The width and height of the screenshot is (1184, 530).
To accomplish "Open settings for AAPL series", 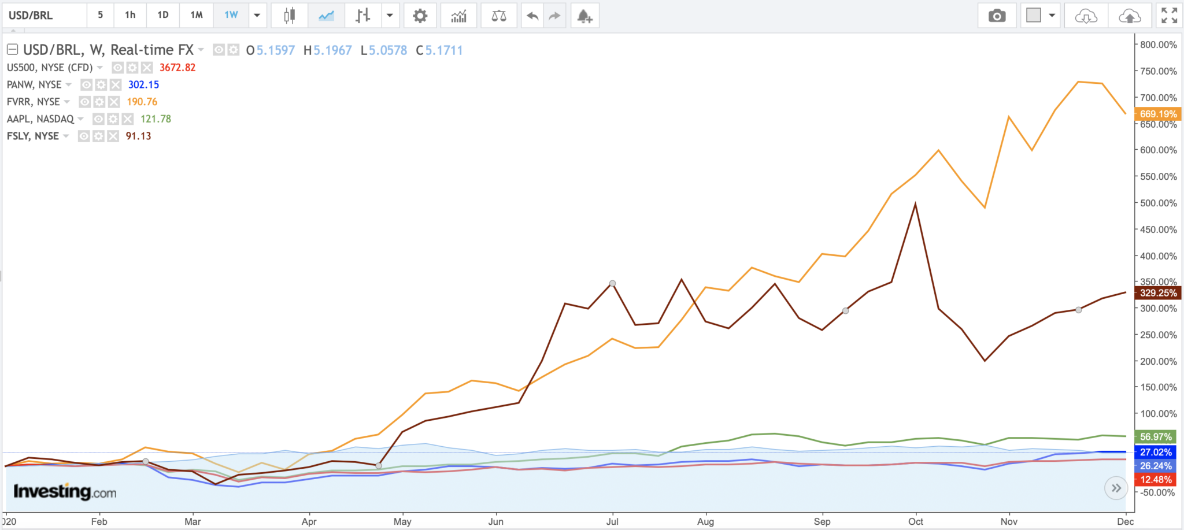I will pyautogui.click(x=113, y=119).
